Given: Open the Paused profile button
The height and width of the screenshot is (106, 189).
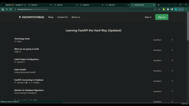Looking at the screenshot, I should (x=179, y=9).
